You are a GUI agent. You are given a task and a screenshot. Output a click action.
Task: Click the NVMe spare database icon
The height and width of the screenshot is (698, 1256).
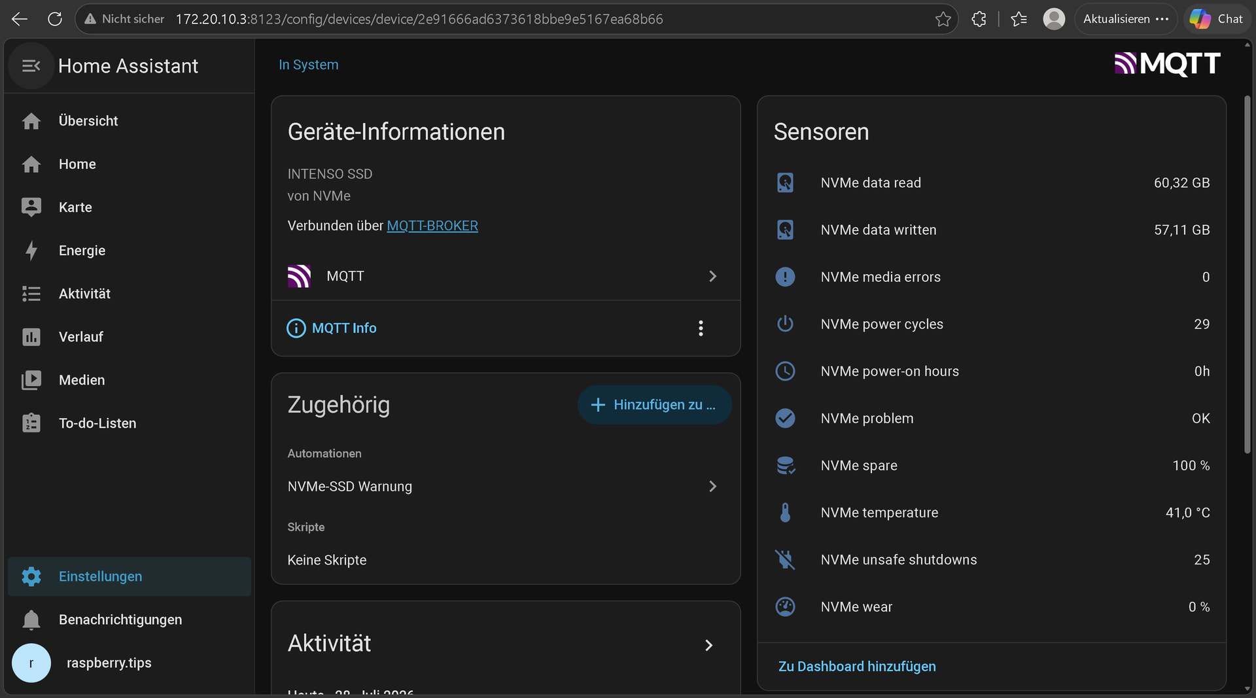coord(785,465)
